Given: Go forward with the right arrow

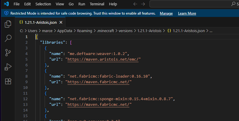Looking at the screenshot, I should tap(143, 4).
